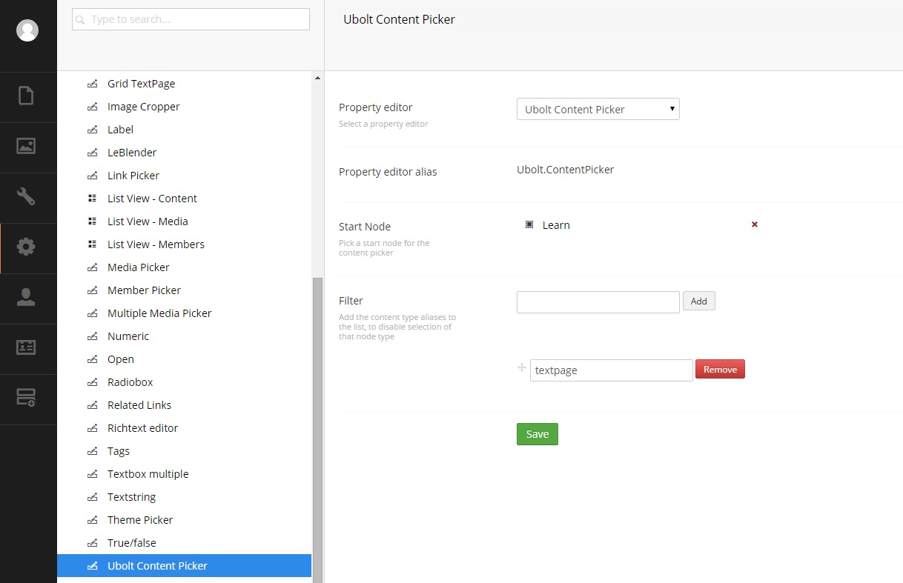Click the icon next to Numeric

93,336
